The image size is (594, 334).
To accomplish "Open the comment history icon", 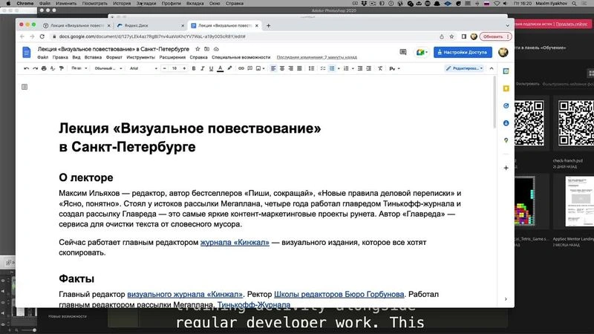I will pos(403,52).
